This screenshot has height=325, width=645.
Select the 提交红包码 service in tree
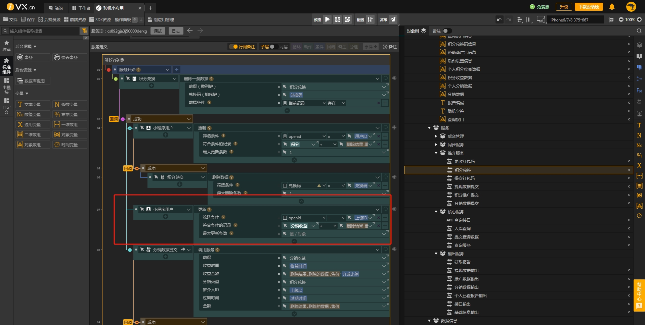[x=465, y=178]
